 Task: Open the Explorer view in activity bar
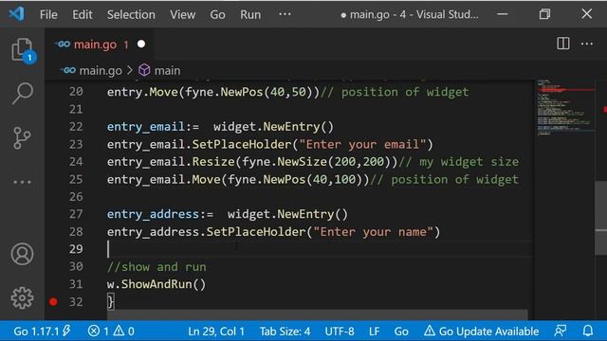coord(22,50)
